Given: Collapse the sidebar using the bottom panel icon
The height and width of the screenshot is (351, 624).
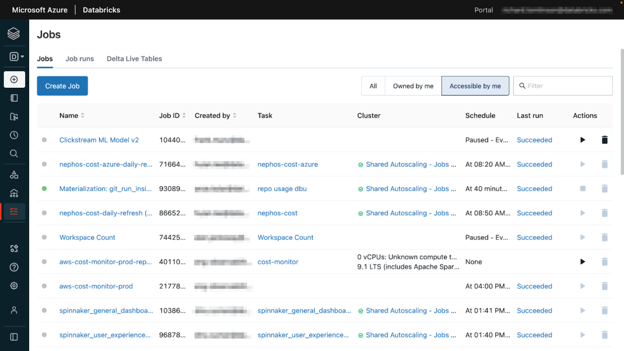Looking at the screenshot, I should tap(15, 337).
